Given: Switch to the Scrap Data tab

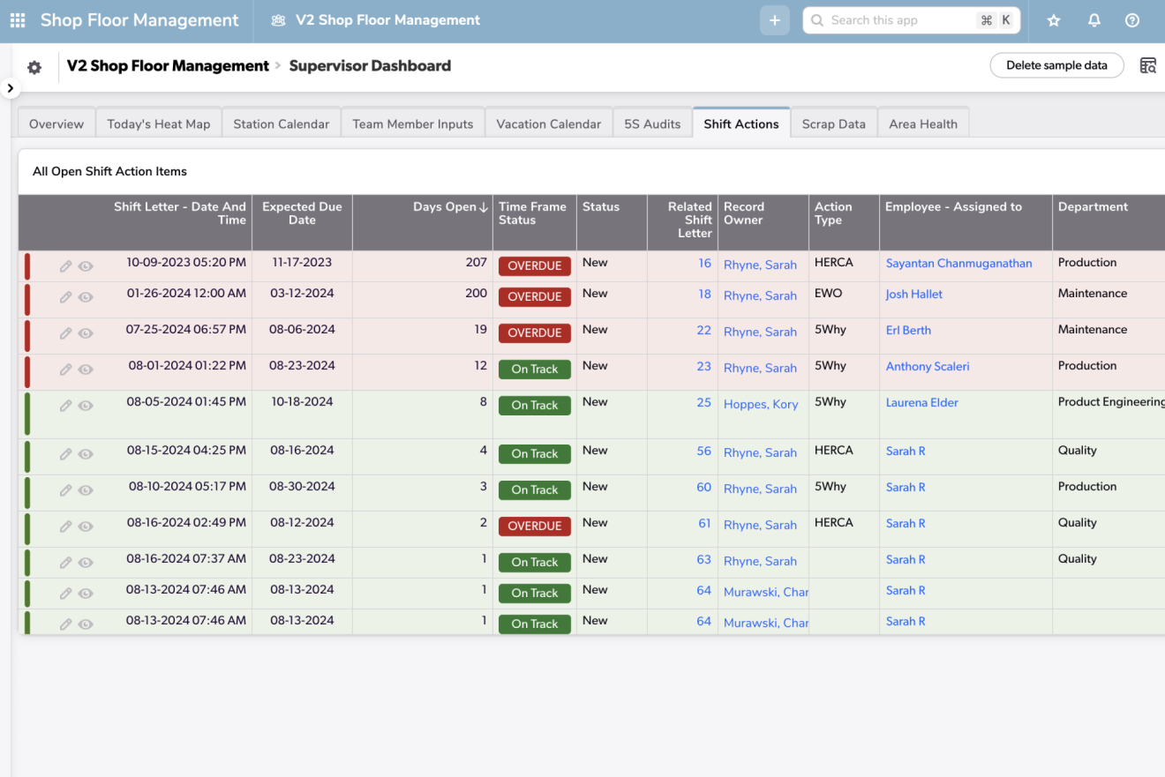Looking at the screenshot, I should tap(833, 123).
